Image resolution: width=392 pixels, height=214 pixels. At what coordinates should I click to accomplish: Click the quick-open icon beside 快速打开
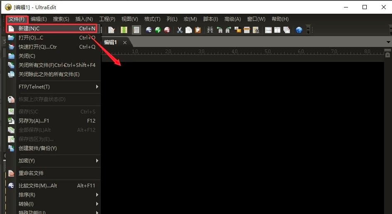tap(11, 47)
